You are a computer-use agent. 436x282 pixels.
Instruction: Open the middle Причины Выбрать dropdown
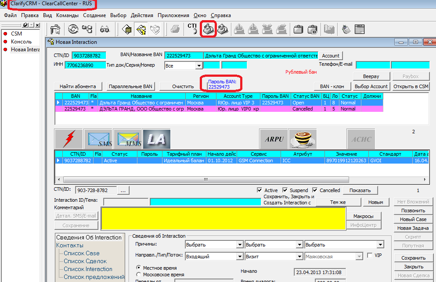[299, 244]
